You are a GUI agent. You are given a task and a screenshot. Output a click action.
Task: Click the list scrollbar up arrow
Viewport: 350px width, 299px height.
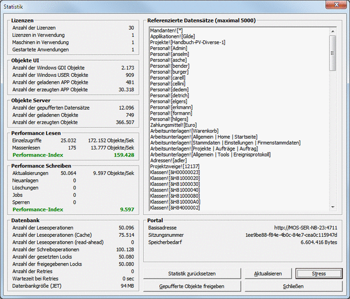tap(333, 31)
